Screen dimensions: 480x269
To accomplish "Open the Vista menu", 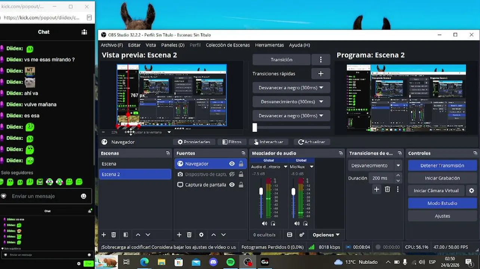I will (151, 45).
